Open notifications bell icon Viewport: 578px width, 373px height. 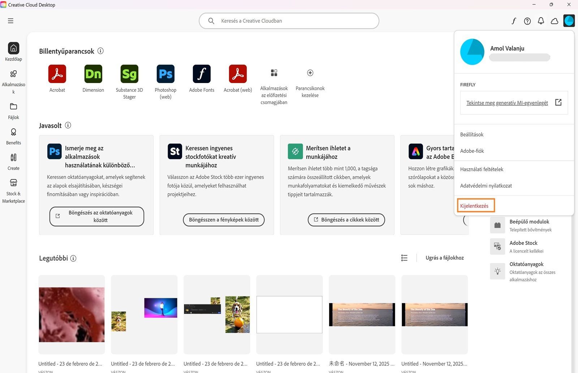541,21
